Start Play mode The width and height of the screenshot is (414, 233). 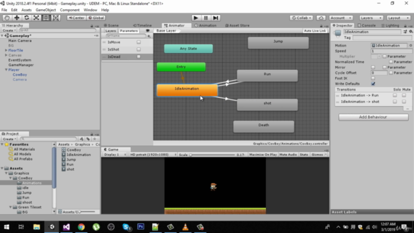pos(195,17)
